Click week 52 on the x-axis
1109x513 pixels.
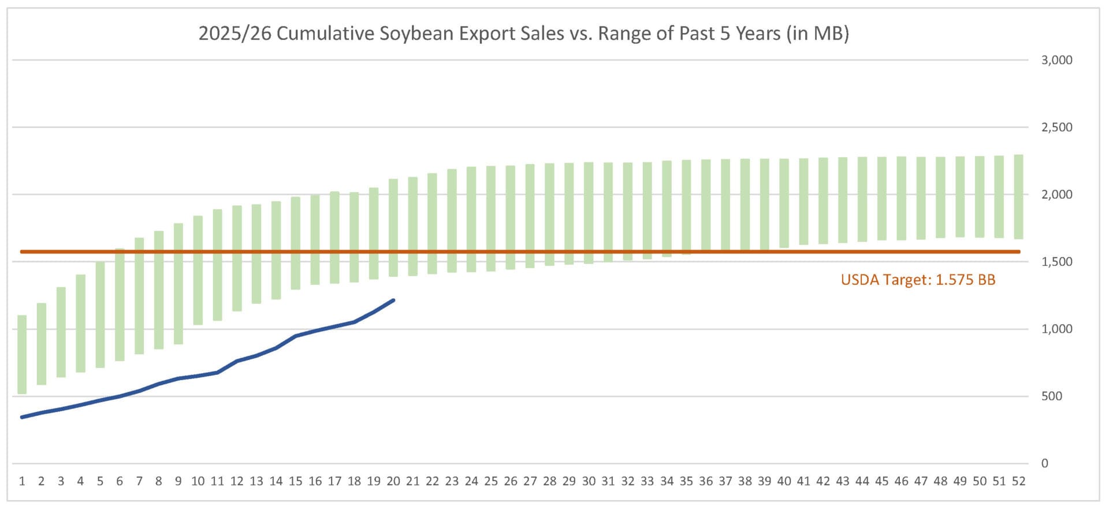pos(1018,481)
